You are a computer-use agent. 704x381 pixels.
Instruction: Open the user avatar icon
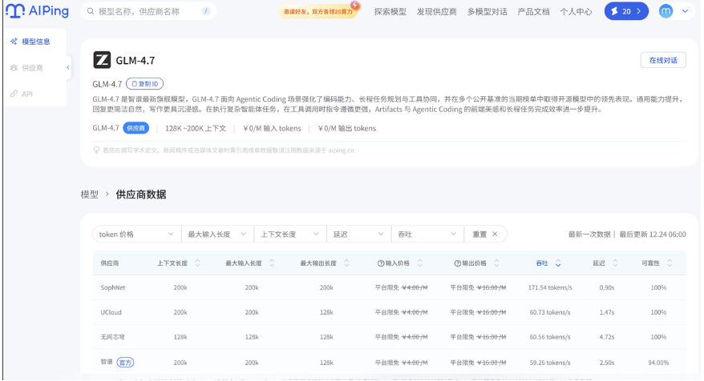pyautogui.click(x=666, y=11)
